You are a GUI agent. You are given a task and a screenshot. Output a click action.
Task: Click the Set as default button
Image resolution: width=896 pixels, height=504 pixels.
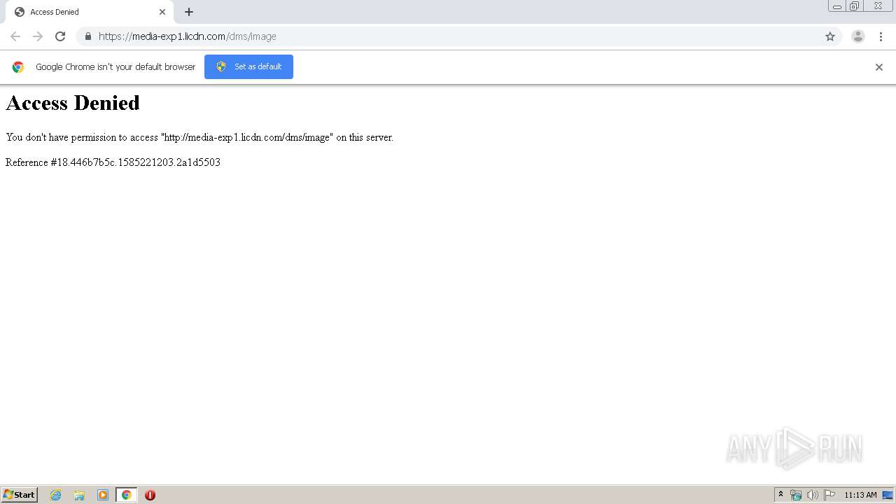(248, 66)
